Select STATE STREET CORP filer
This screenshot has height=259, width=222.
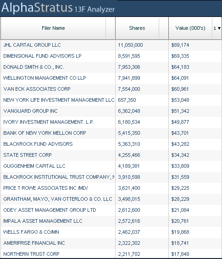click(28, 155)
